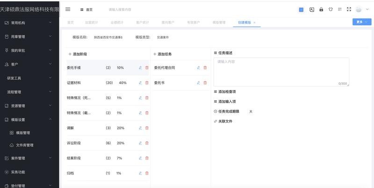Image resolution: width=374 pixels, height=188 pixels.
Task: Edit the 证据材料 stage
Action: (x=140, y=83)
